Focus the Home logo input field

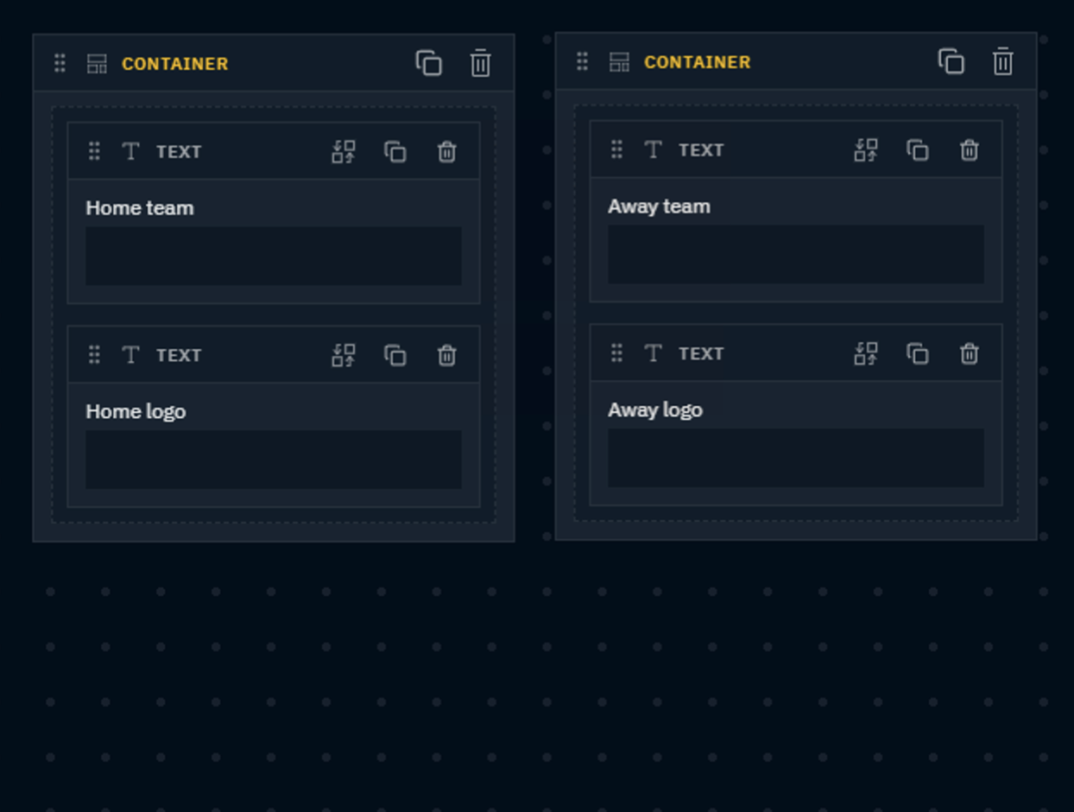274,460
